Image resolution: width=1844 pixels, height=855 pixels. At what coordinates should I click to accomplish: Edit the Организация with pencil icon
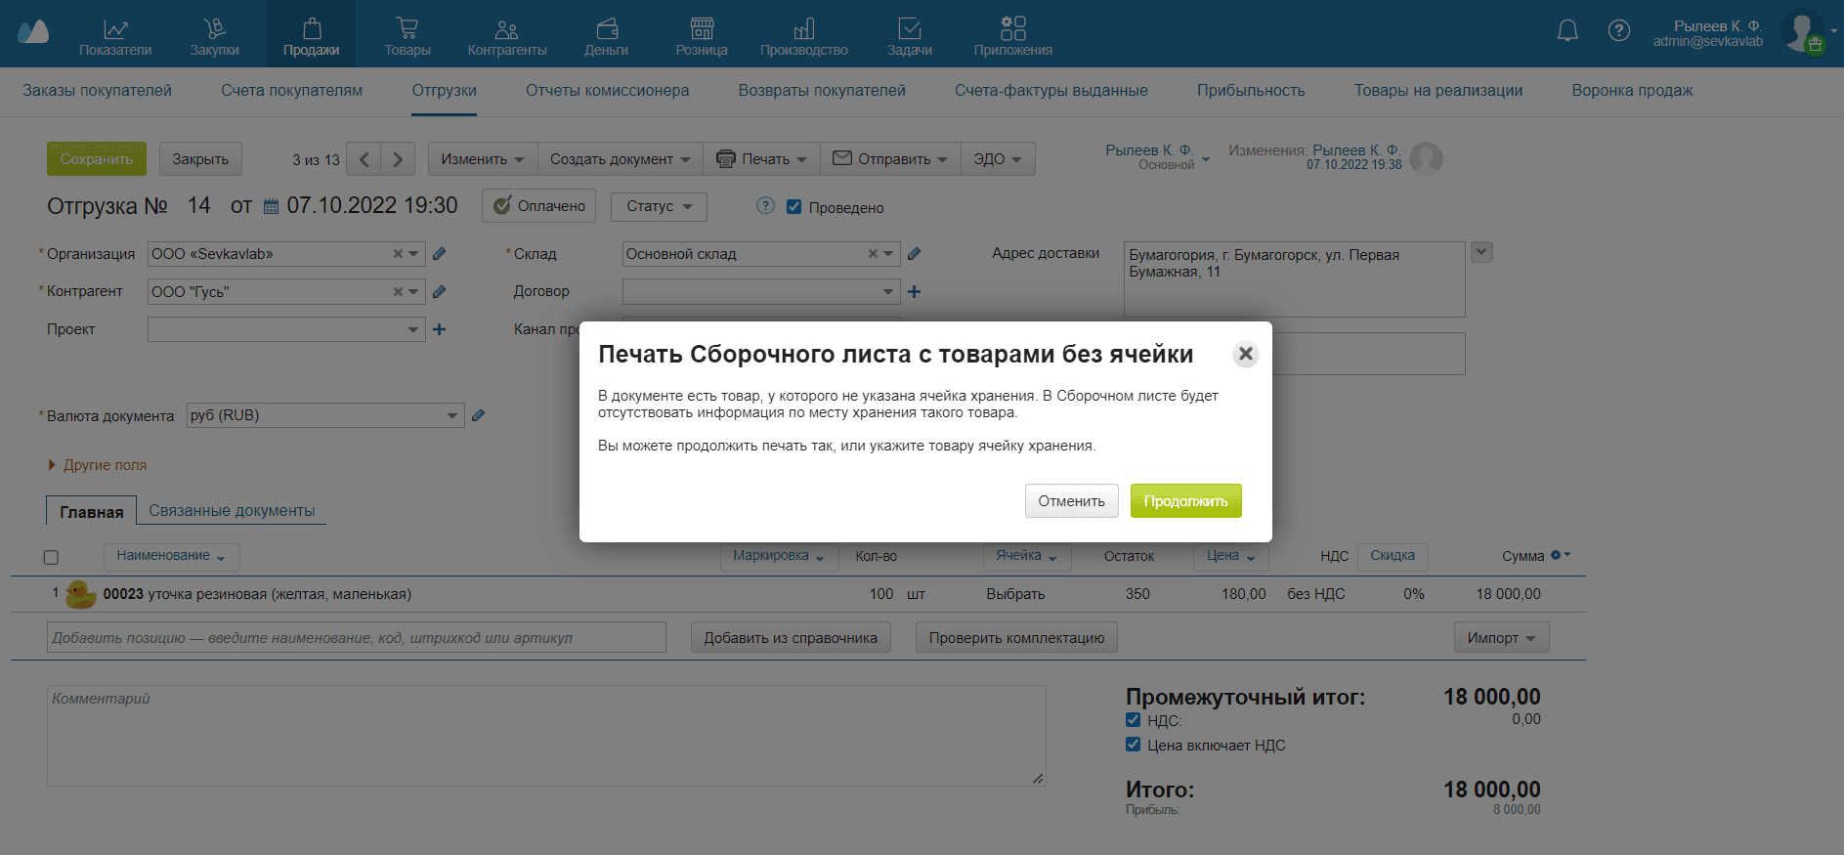[x=440, y=254]
